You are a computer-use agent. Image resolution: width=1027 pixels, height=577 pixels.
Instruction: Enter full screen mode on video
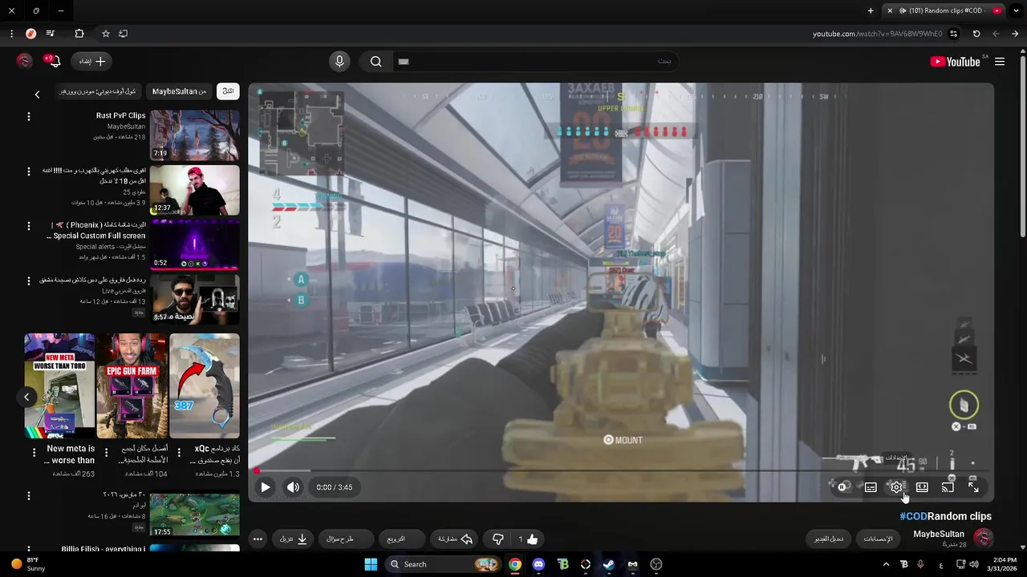973,486
